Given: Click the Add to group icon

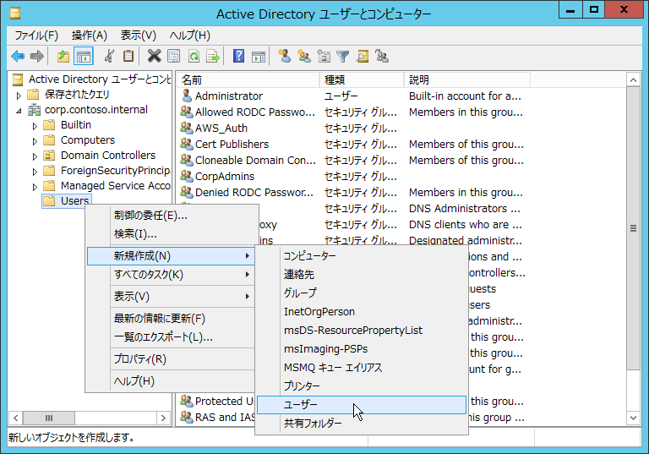Looking at the screenshot, I should [382, 56].
